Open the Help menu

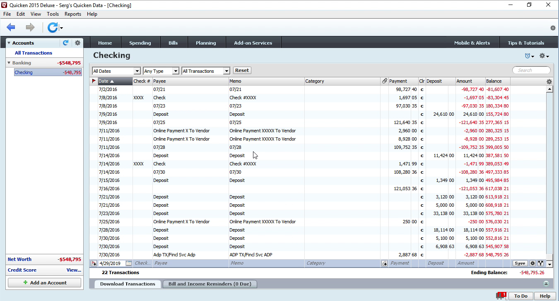[92, 14]
